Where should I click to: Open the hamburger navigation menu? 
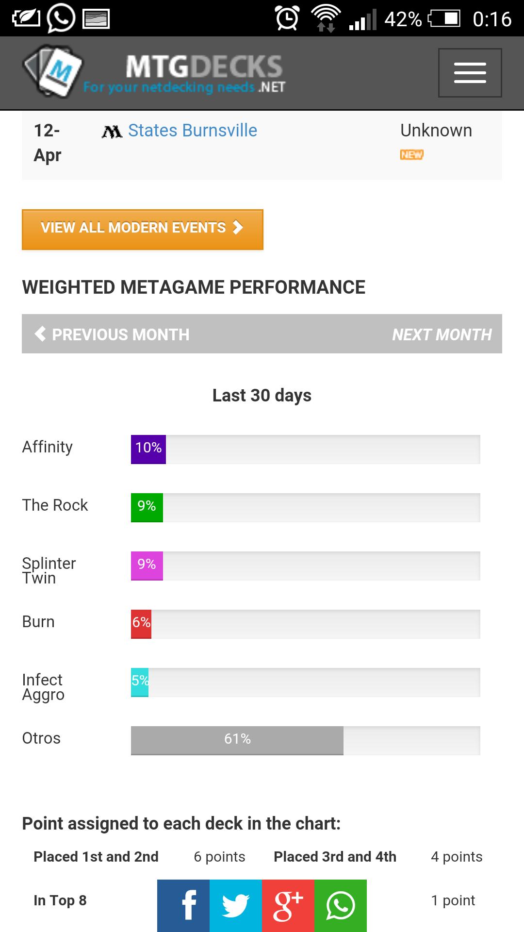(x=470, y=73)
